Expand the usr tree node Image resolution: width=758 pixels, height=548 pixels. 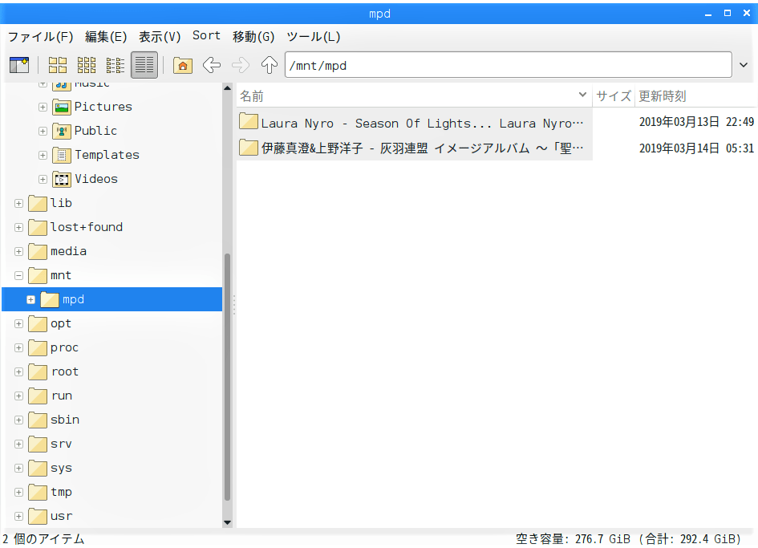pos(19,517)
